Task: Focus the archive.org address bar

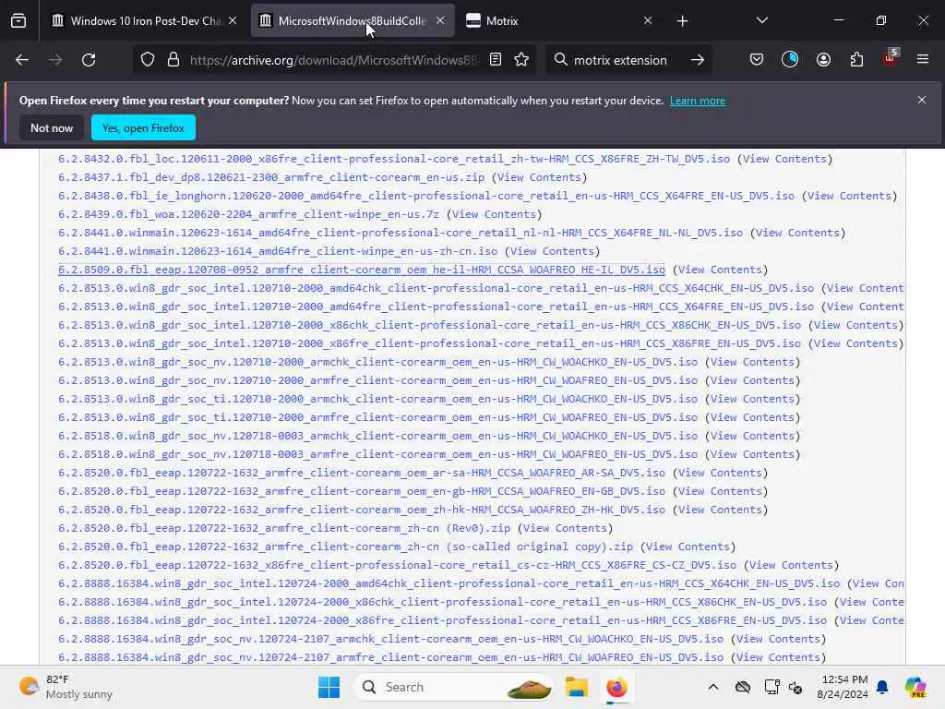Action: click(333, 60)
